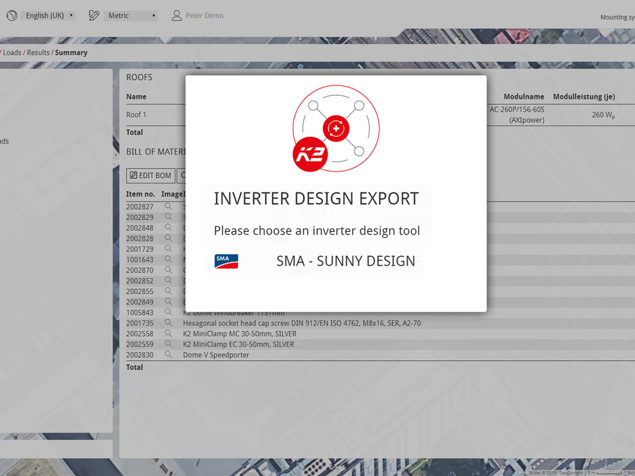Image resolution: width=635 pixels, height=476 pixels.
Task: Click the ruler and pencil units icon
Action: coord(95,15)
